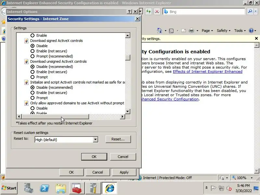Click the RSS feeds icon
This screenshot has height=195, width=260.
click(x=171, y=31)
